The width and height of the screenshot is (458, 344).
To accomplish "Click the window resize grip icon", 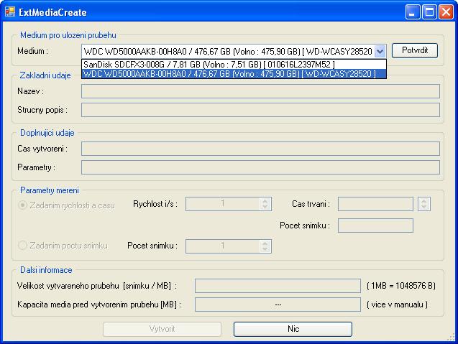I will [452, 338].
